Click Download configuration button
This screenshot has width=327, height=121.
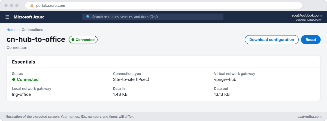tap(272, 40)
